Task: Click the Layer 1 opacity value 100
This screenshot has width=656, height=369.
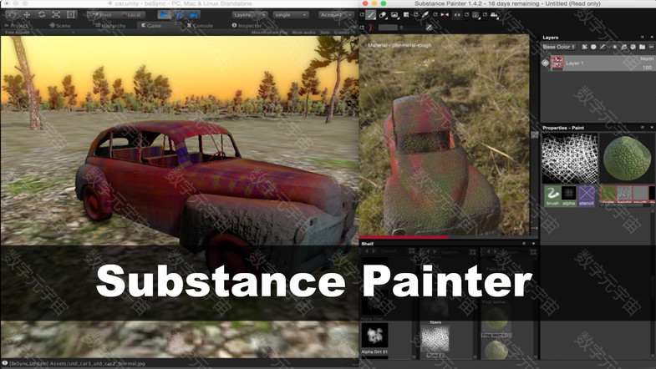Action: (647, 68)
